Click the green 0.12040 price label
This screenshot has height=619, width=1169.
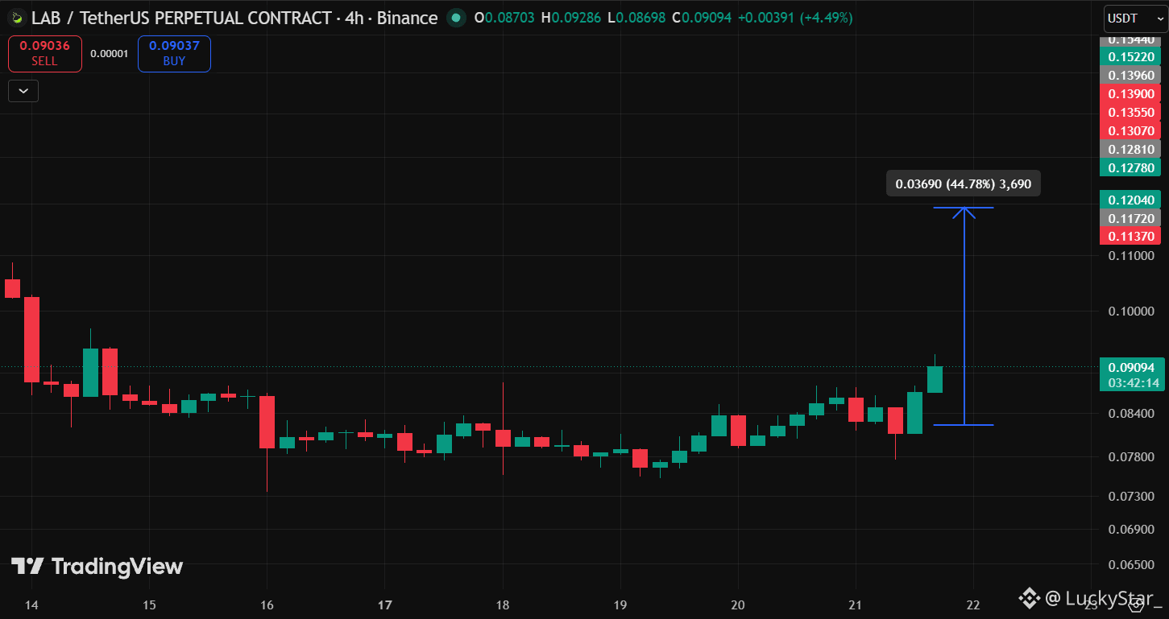[x=1130, y=200]
